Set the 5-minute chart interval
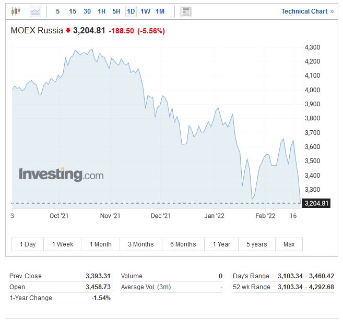 coord(57,11)
